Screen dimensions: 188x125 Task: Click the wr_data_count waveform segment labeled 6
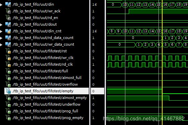pos(172,44)
